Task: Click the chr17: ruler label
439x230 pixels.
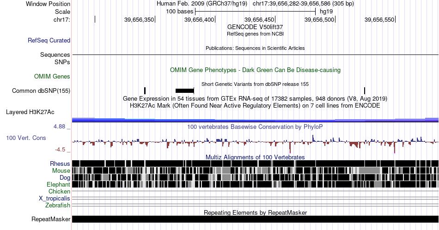Action: (x=61, y=19)
